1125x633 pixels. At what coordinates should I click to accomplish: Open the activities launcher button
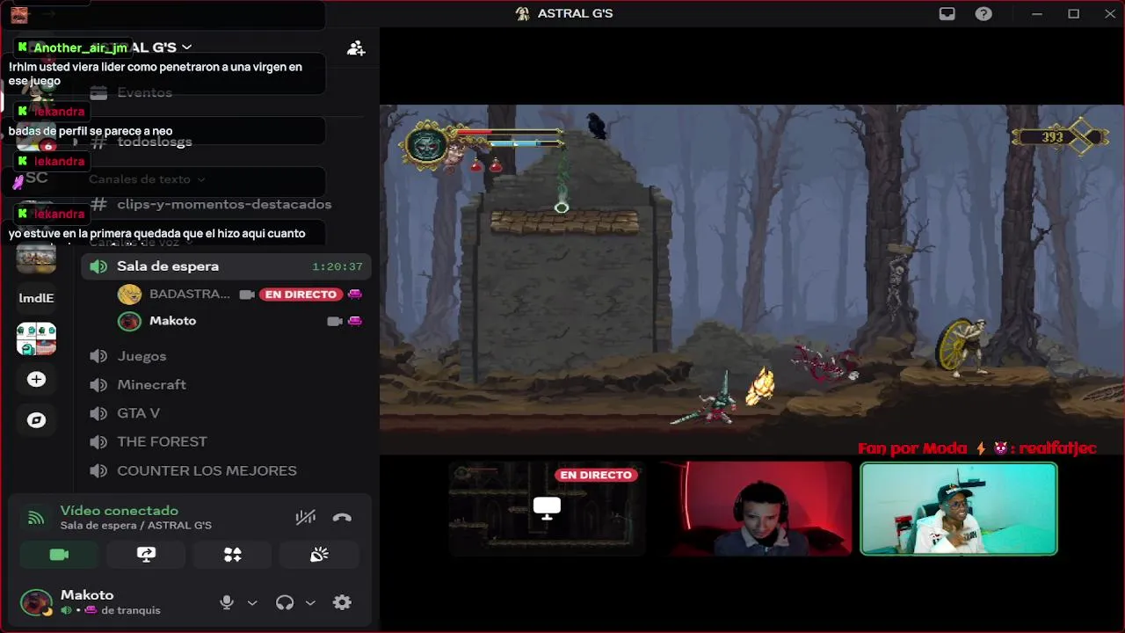(x=232, y=555)
